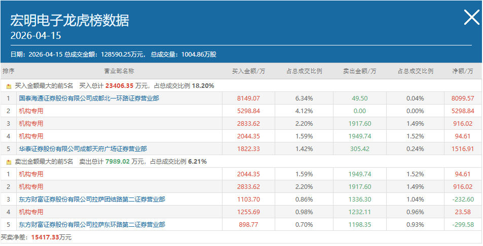Open 东方财富证券拉萨团结路第二证券营业部 link
483x246 pixels.
click(x=92, y=200)
